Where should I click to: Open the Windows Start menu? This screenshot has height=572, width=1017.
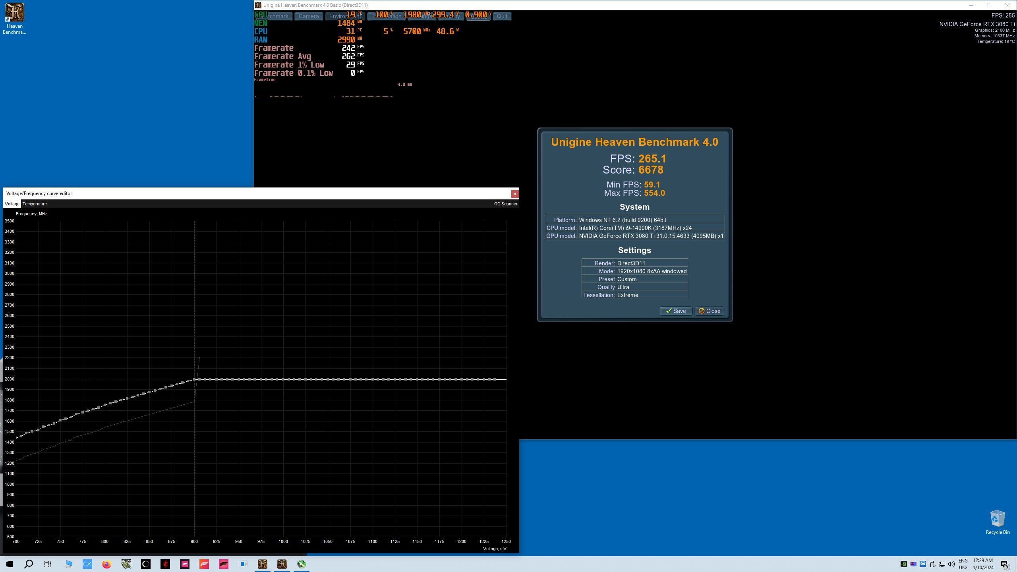tap(10, 564)
